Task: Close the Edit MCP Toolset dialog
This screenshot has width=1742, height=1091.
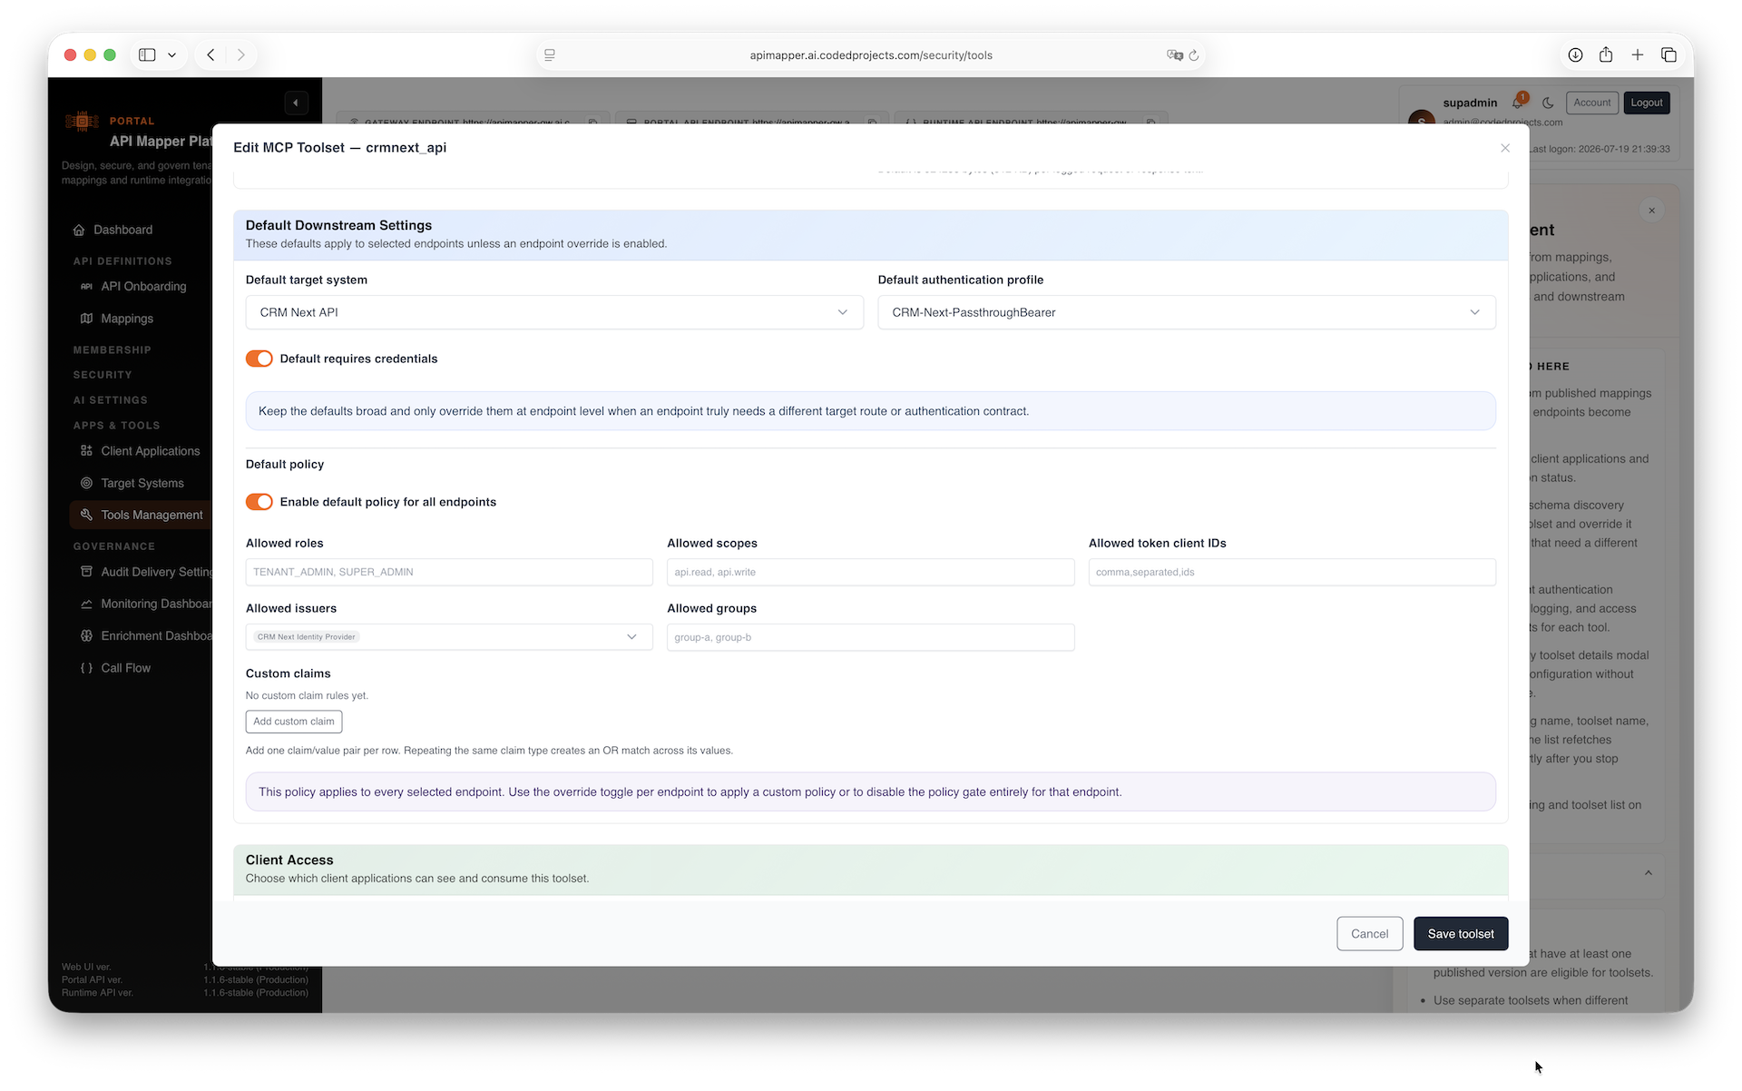Action: point(1505,148)
